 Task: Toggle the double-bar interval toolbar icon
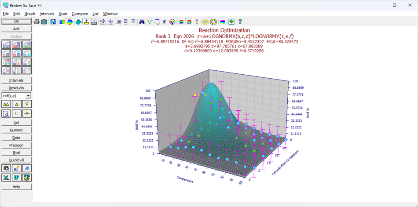tap(94, 22)
